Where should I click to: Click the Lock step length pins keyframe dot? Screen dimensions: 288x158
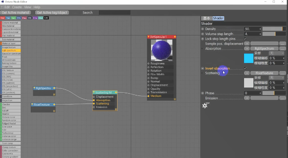coord(202,39)
